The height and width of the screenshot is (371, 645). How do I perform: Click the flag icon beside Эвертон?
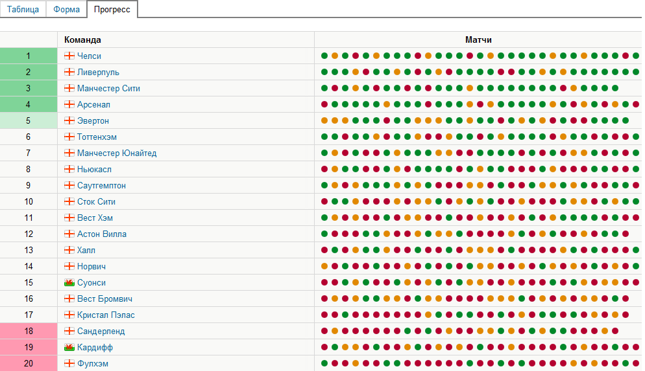pos(69,120)
